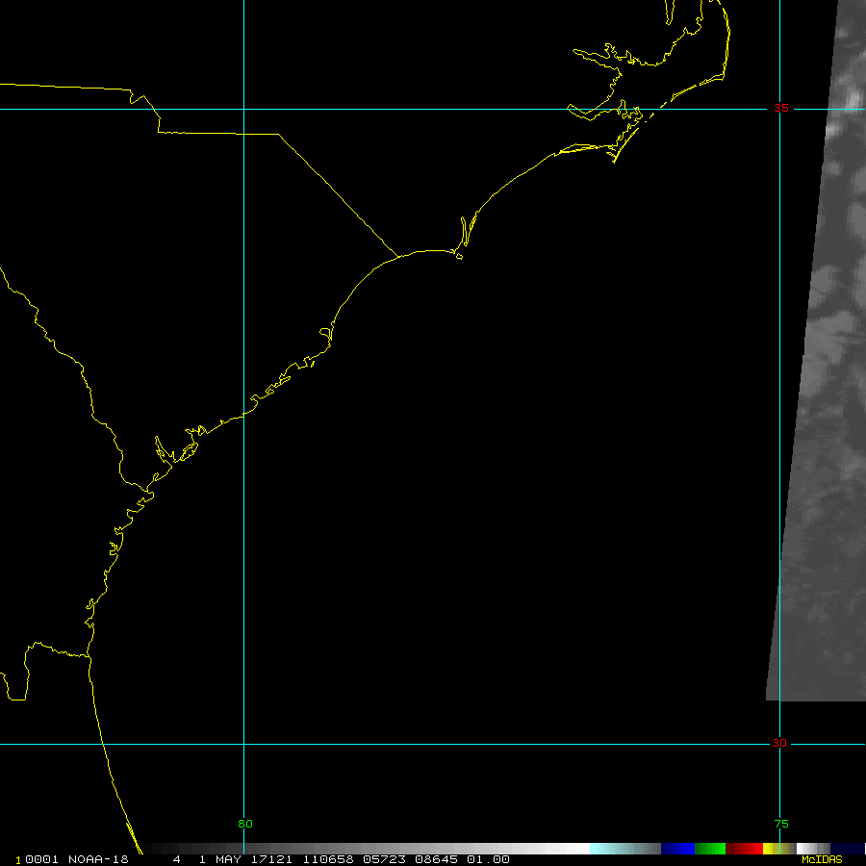Click intersection of 80 and 35 gridlines
The width and height of the screenshot is (866, 866).
coord(243,109)
